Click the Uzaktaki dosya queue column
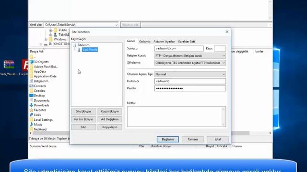This screenshot has width=307, height=172. click(161, 146)
